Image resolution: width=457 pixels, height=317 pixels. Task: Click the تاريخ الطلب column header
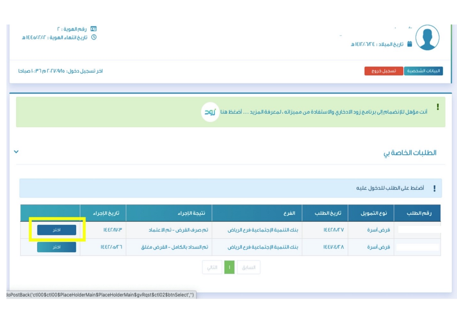[x=325, y=213]
